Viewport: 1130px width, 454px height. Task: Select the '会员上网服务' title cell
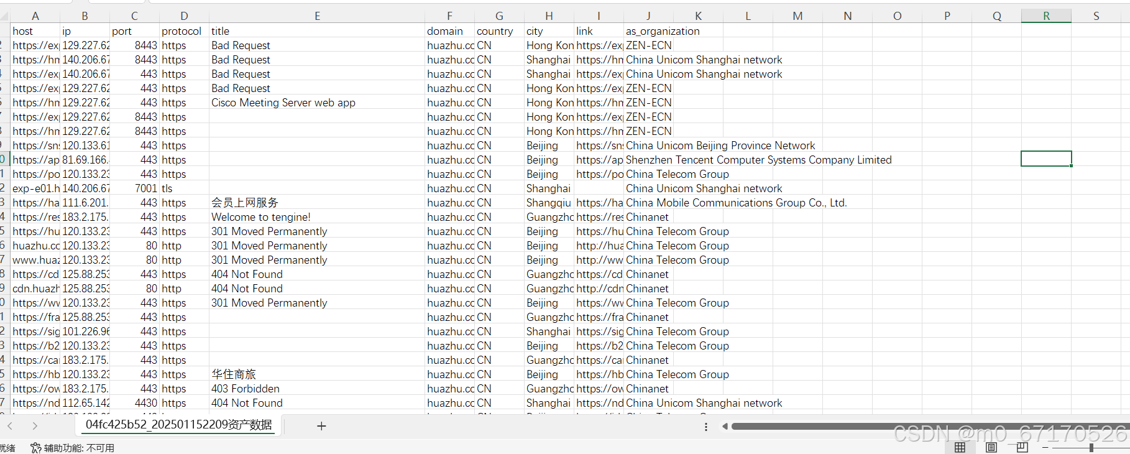pyautogui.click(x=317, y=203)
